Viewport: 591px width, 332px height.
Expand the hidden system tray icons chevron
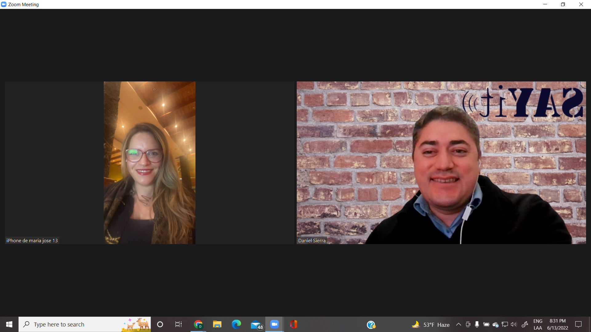[458, 324]
